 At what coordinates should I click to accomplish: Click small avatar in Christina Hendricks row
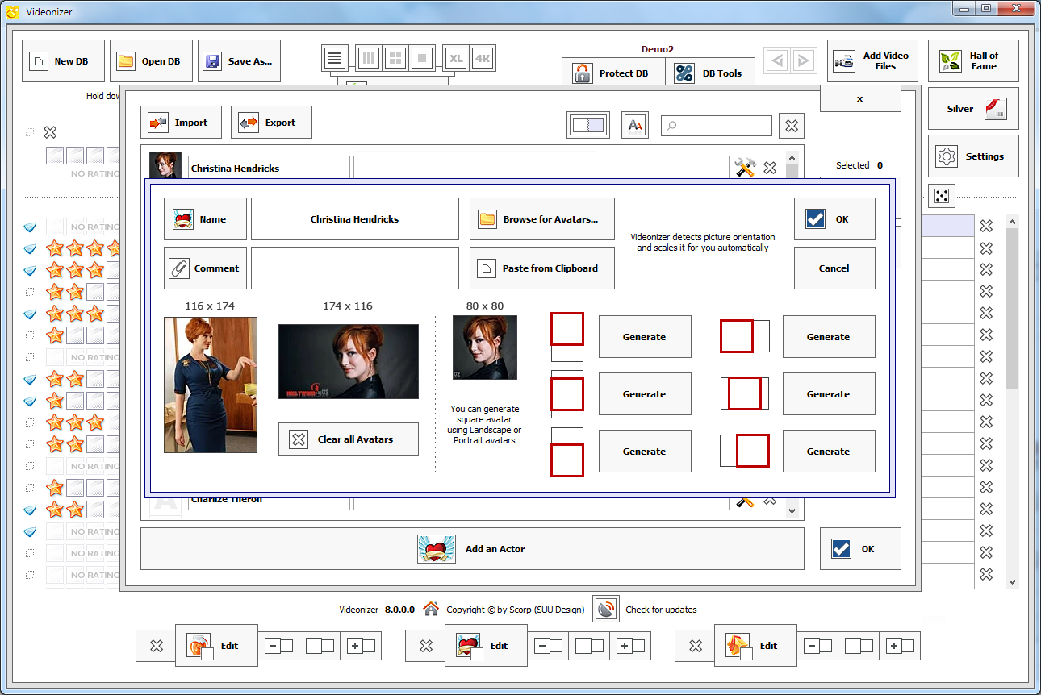(x=165, y=164)
